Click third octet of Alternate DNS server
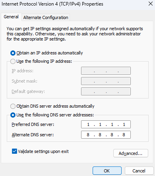155x176 pixels. [x=112, y=135]
